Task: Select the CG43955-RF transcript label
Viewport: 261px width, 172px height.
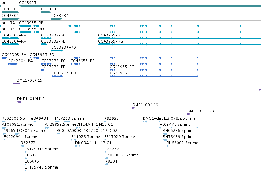Action: tap(110, 35)
